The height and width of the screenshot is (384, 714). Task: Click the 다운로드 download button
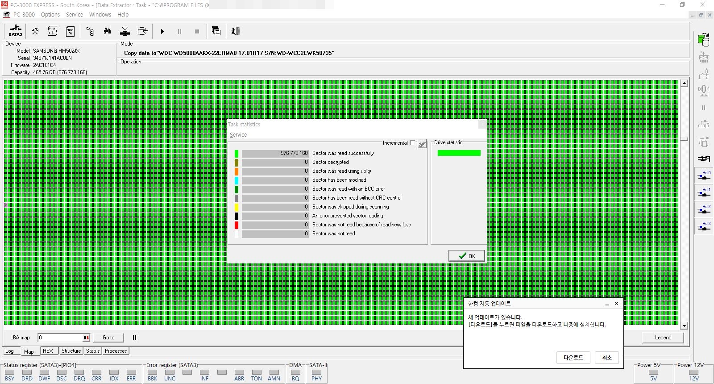(x=573, y=358)
